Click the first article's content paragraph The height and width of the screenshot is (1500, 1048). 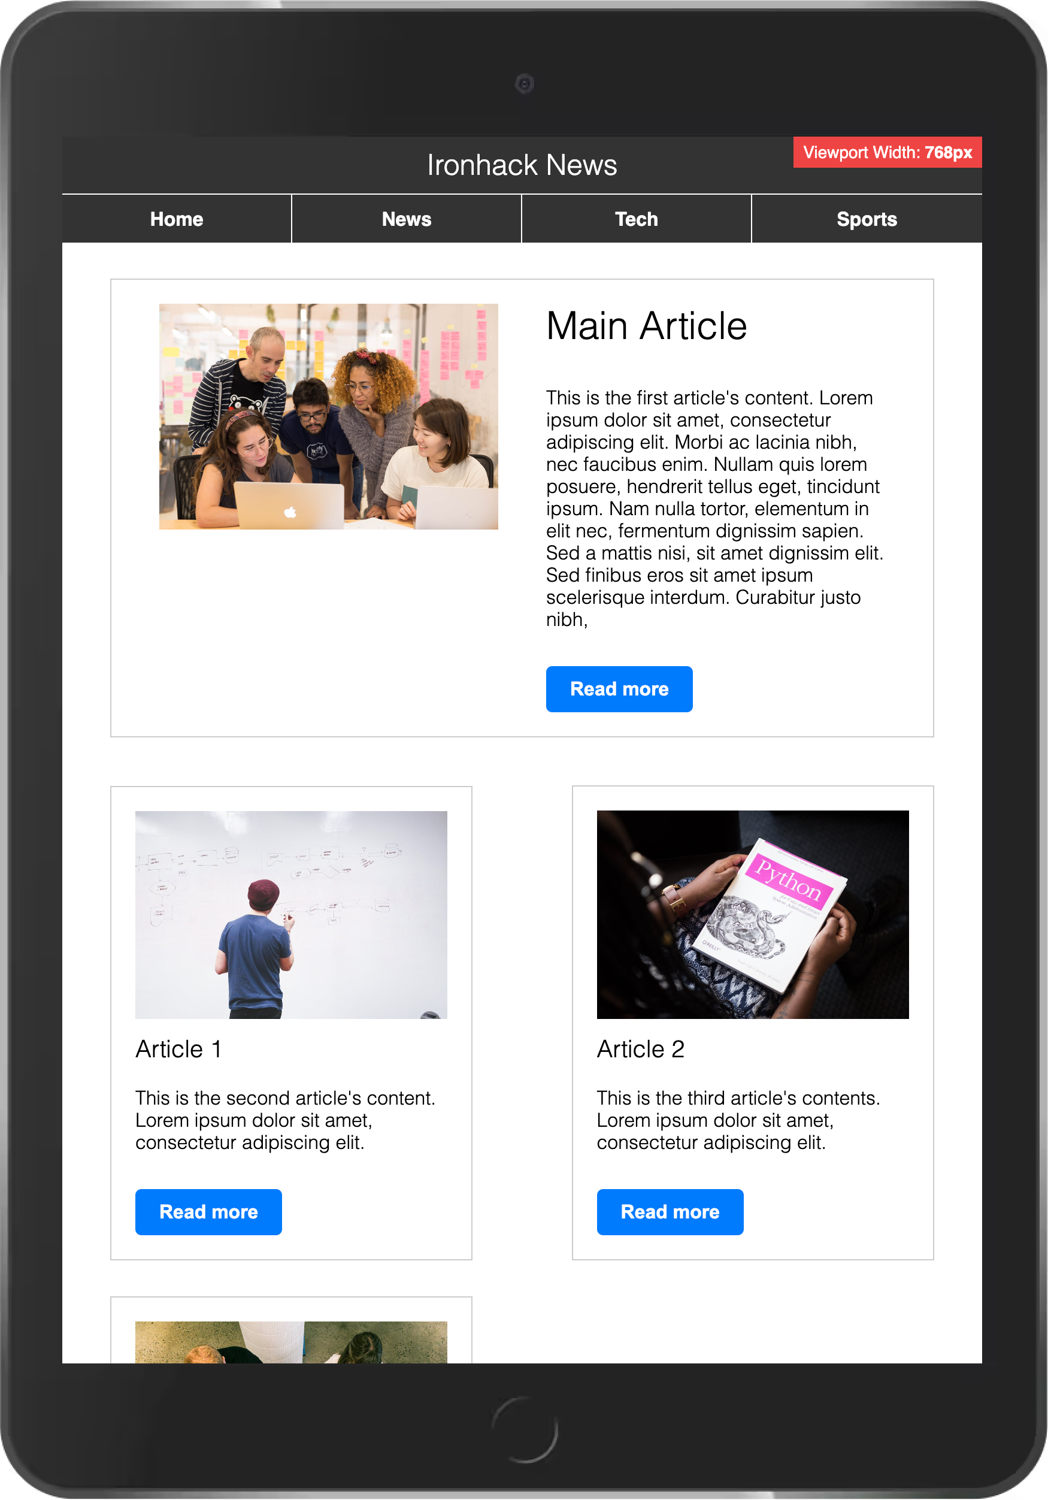(714, 508)
